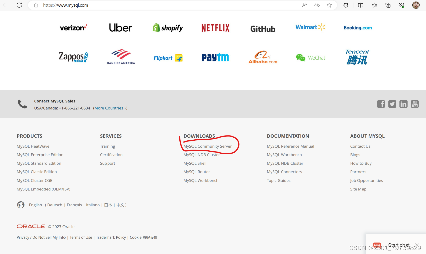Open the Contact Us link

click(360, 146)
